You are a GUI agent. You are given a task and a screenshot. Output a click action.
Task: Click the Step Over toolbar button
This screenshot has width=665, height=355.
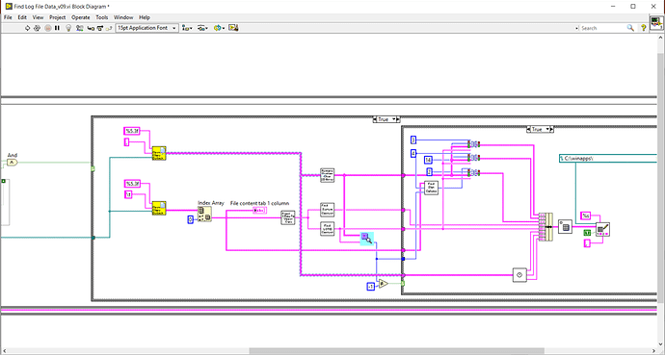[100, 28]
